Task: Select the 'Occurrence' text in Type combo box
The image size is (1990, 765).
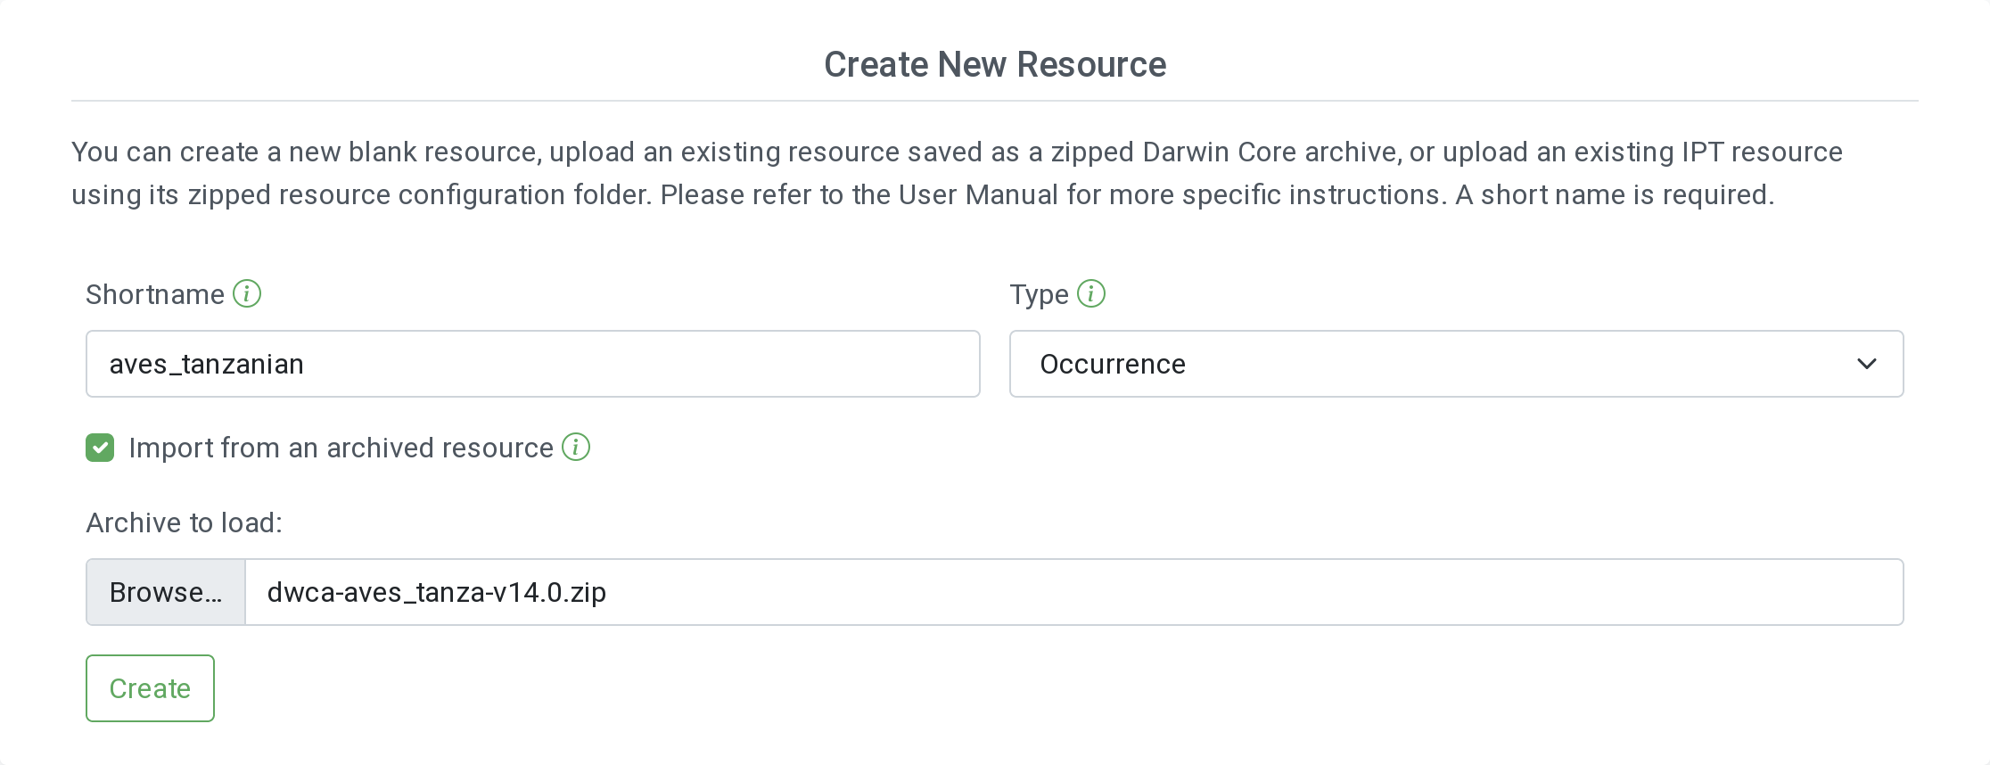Action: [x=1113, y=364]
